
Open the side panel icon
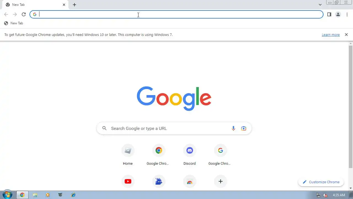click(x=329, y=14)
